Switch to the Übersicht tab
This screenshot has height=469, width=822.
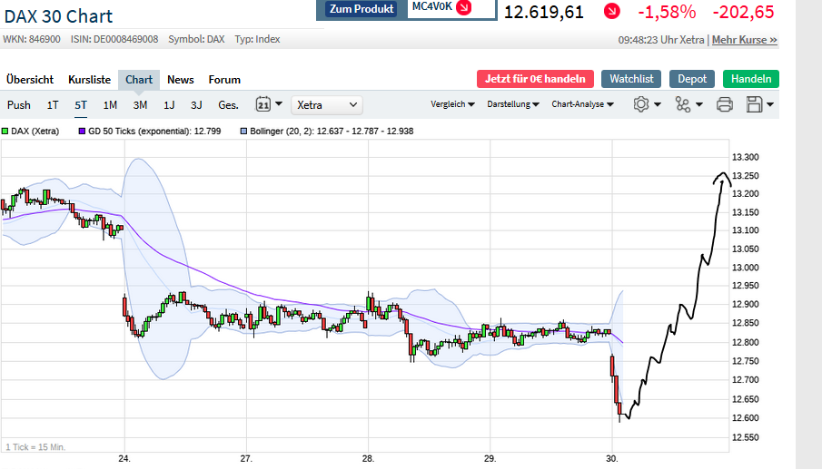(x=30, y=80)
